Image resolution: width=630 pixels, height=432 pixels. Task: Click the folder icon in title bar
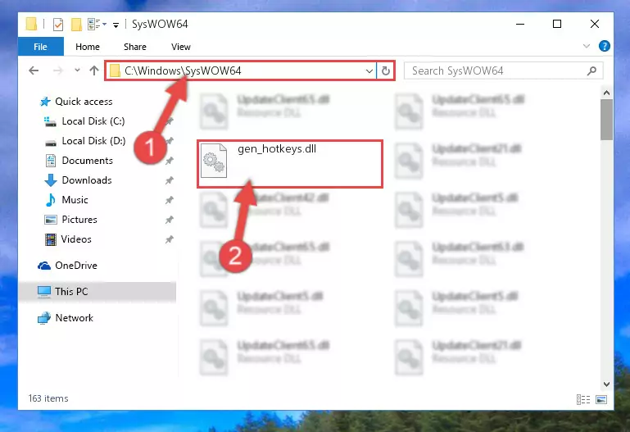(31, 24)
